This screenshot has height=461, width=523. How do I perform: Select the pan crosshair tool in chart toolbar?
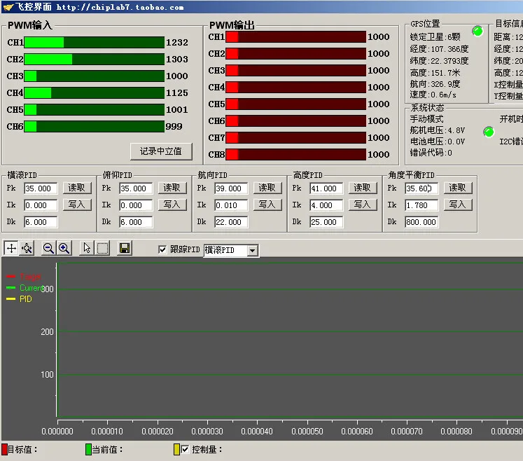click(x=11, y=248)
